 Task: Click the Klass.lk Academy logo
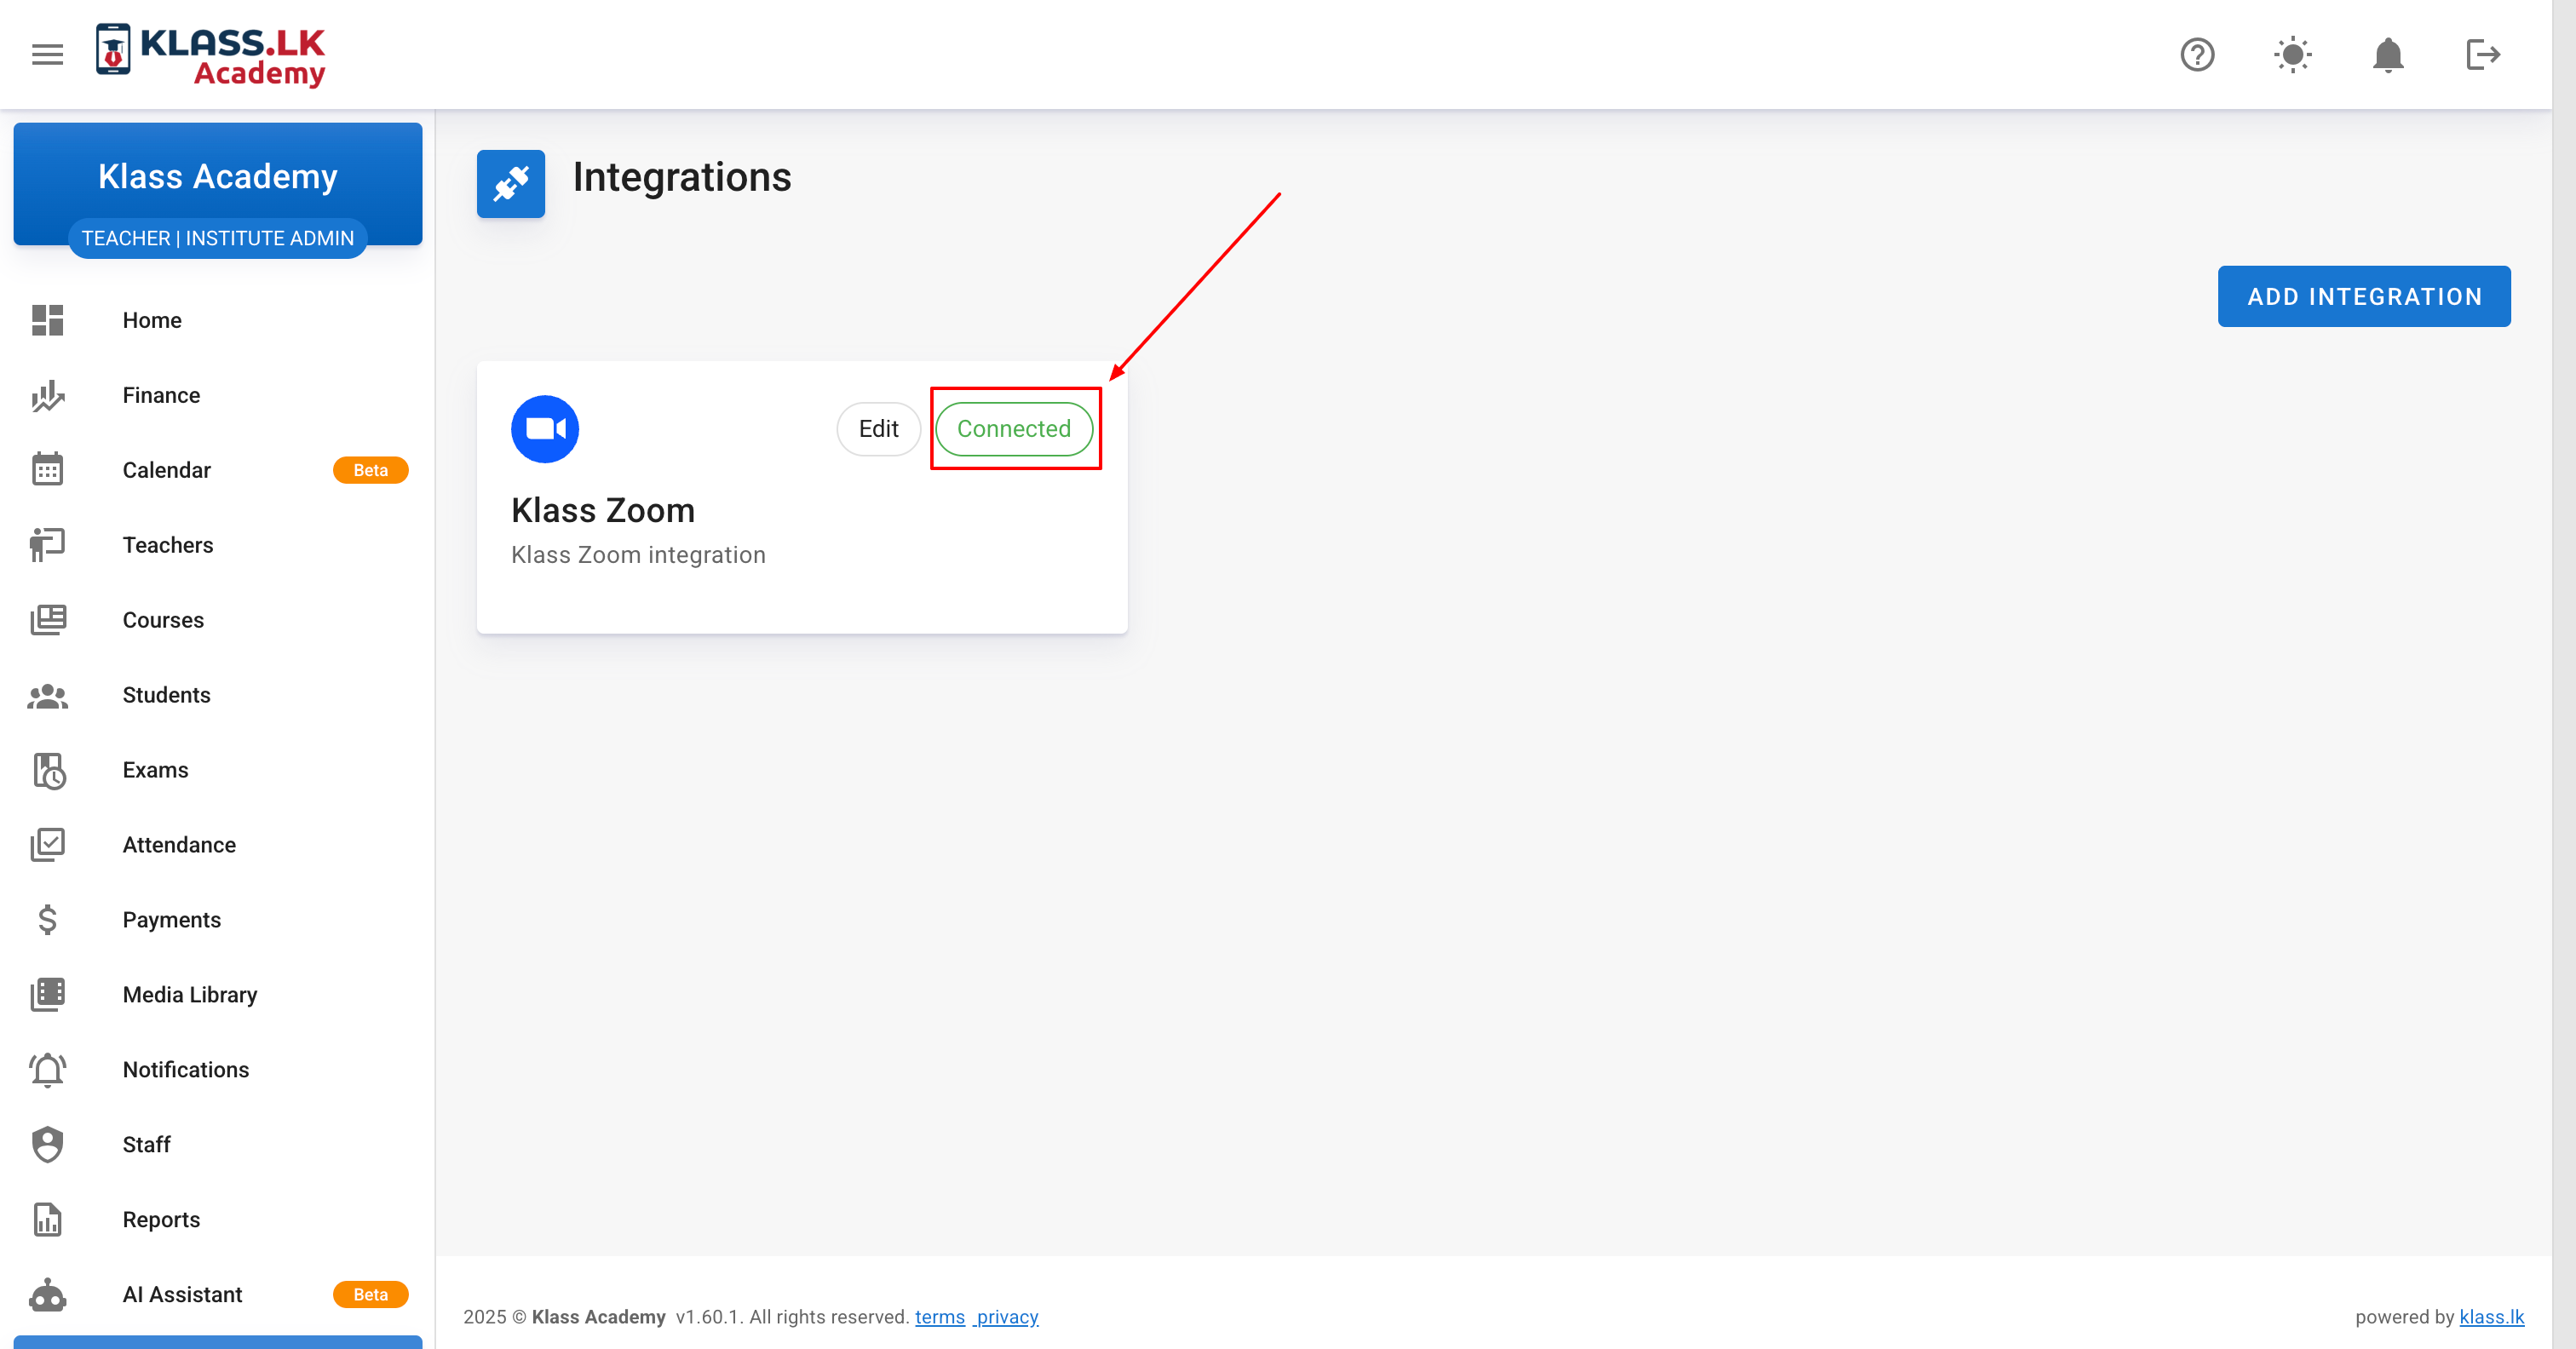tap(211, 54)
